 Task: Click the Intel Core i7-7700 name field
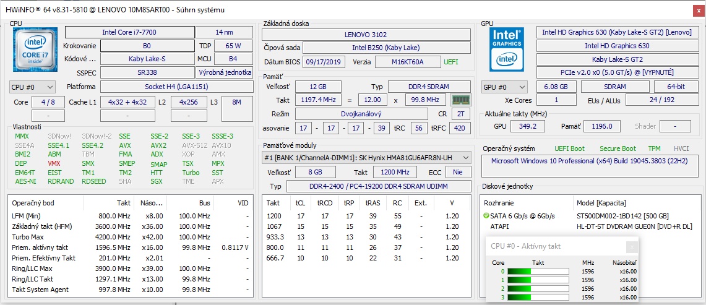tap(130, 32)
